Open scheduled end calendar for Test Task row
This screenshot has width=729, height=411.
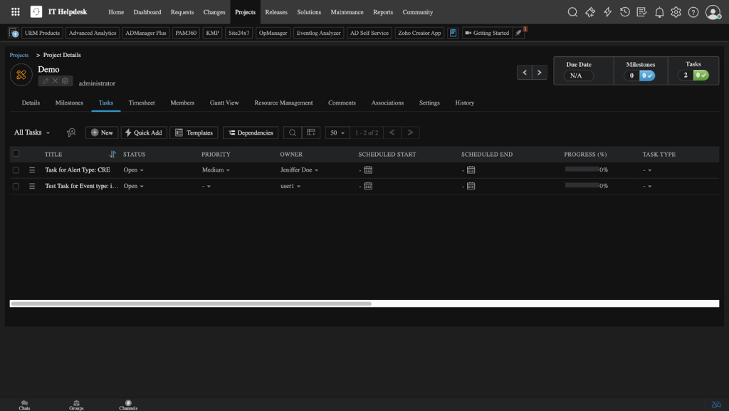click(471, 186)
